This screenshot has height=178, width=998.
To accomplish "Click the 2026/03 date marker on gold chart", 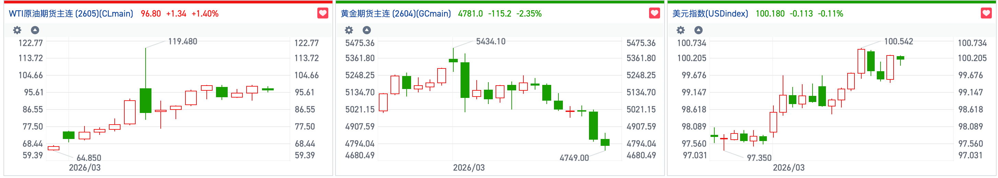I will coord(469,168).
